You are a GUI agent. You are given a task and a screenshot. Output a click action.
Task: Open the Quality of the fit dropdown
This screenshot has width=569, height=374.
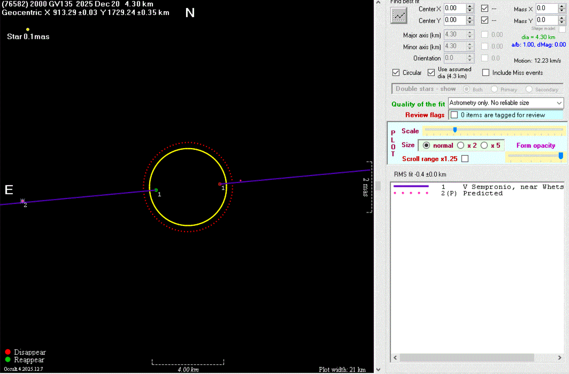559,103
